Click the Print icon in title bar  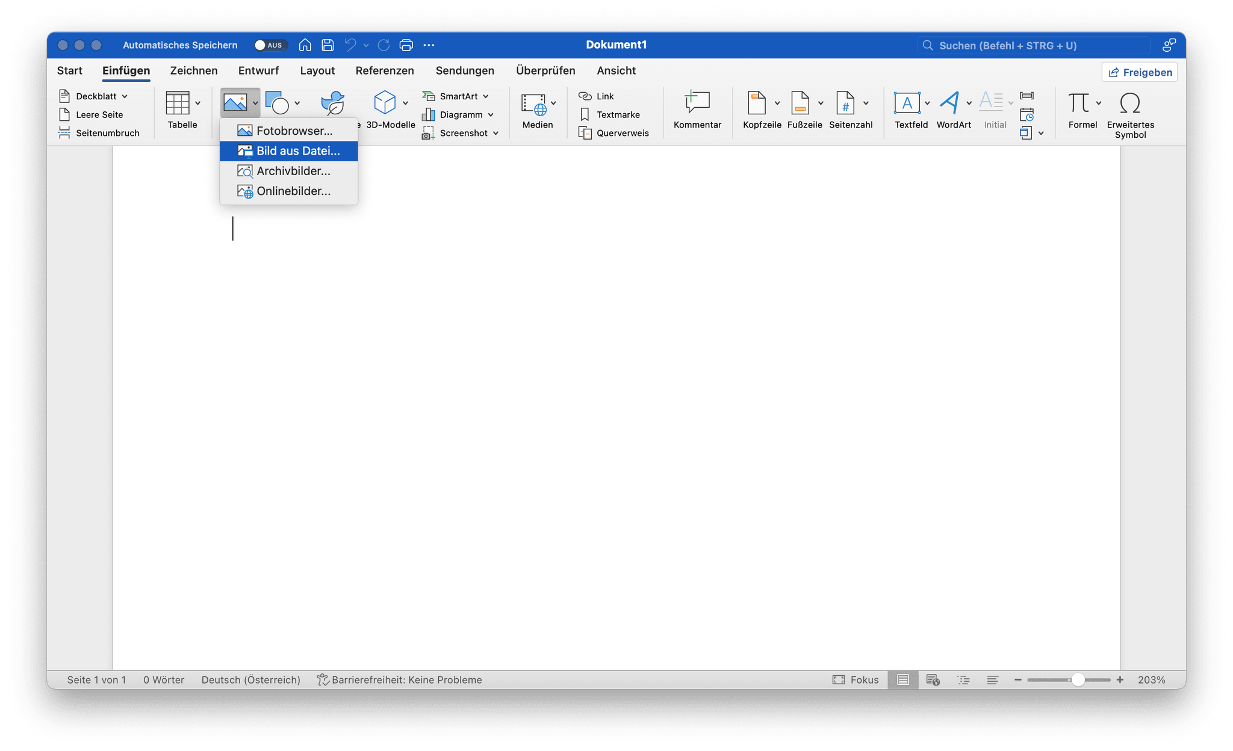tap(406, 45)
